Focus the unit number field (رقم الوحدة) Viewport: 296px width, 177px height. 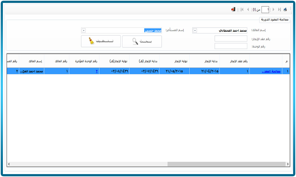click(231, 46)
